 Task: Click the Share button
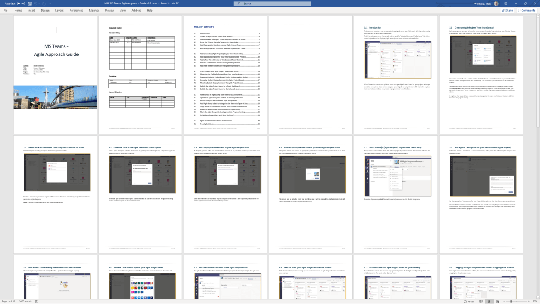[x=507, y=10]
